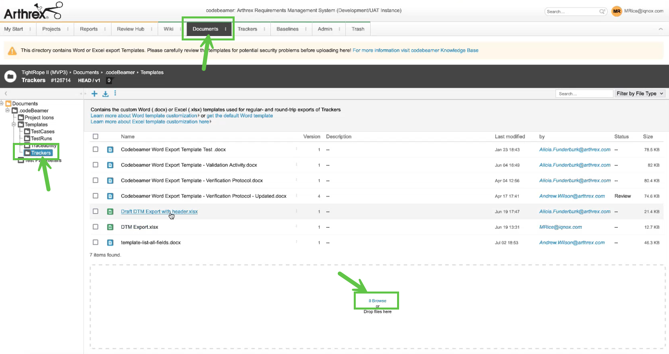Click the MR user avatar icon
Screen dimensions: 669x354
pyautogui.click(x=616, y=11)
